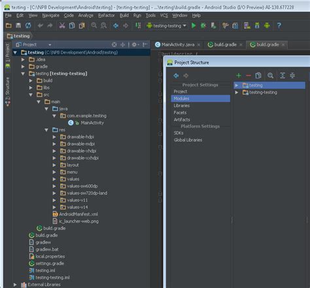Click the Debug bug icon
The width and height of the screenshot is (310, 288).
(203, 25)
